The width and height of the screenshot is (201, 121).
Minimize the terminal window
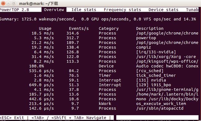coord(8,3)
